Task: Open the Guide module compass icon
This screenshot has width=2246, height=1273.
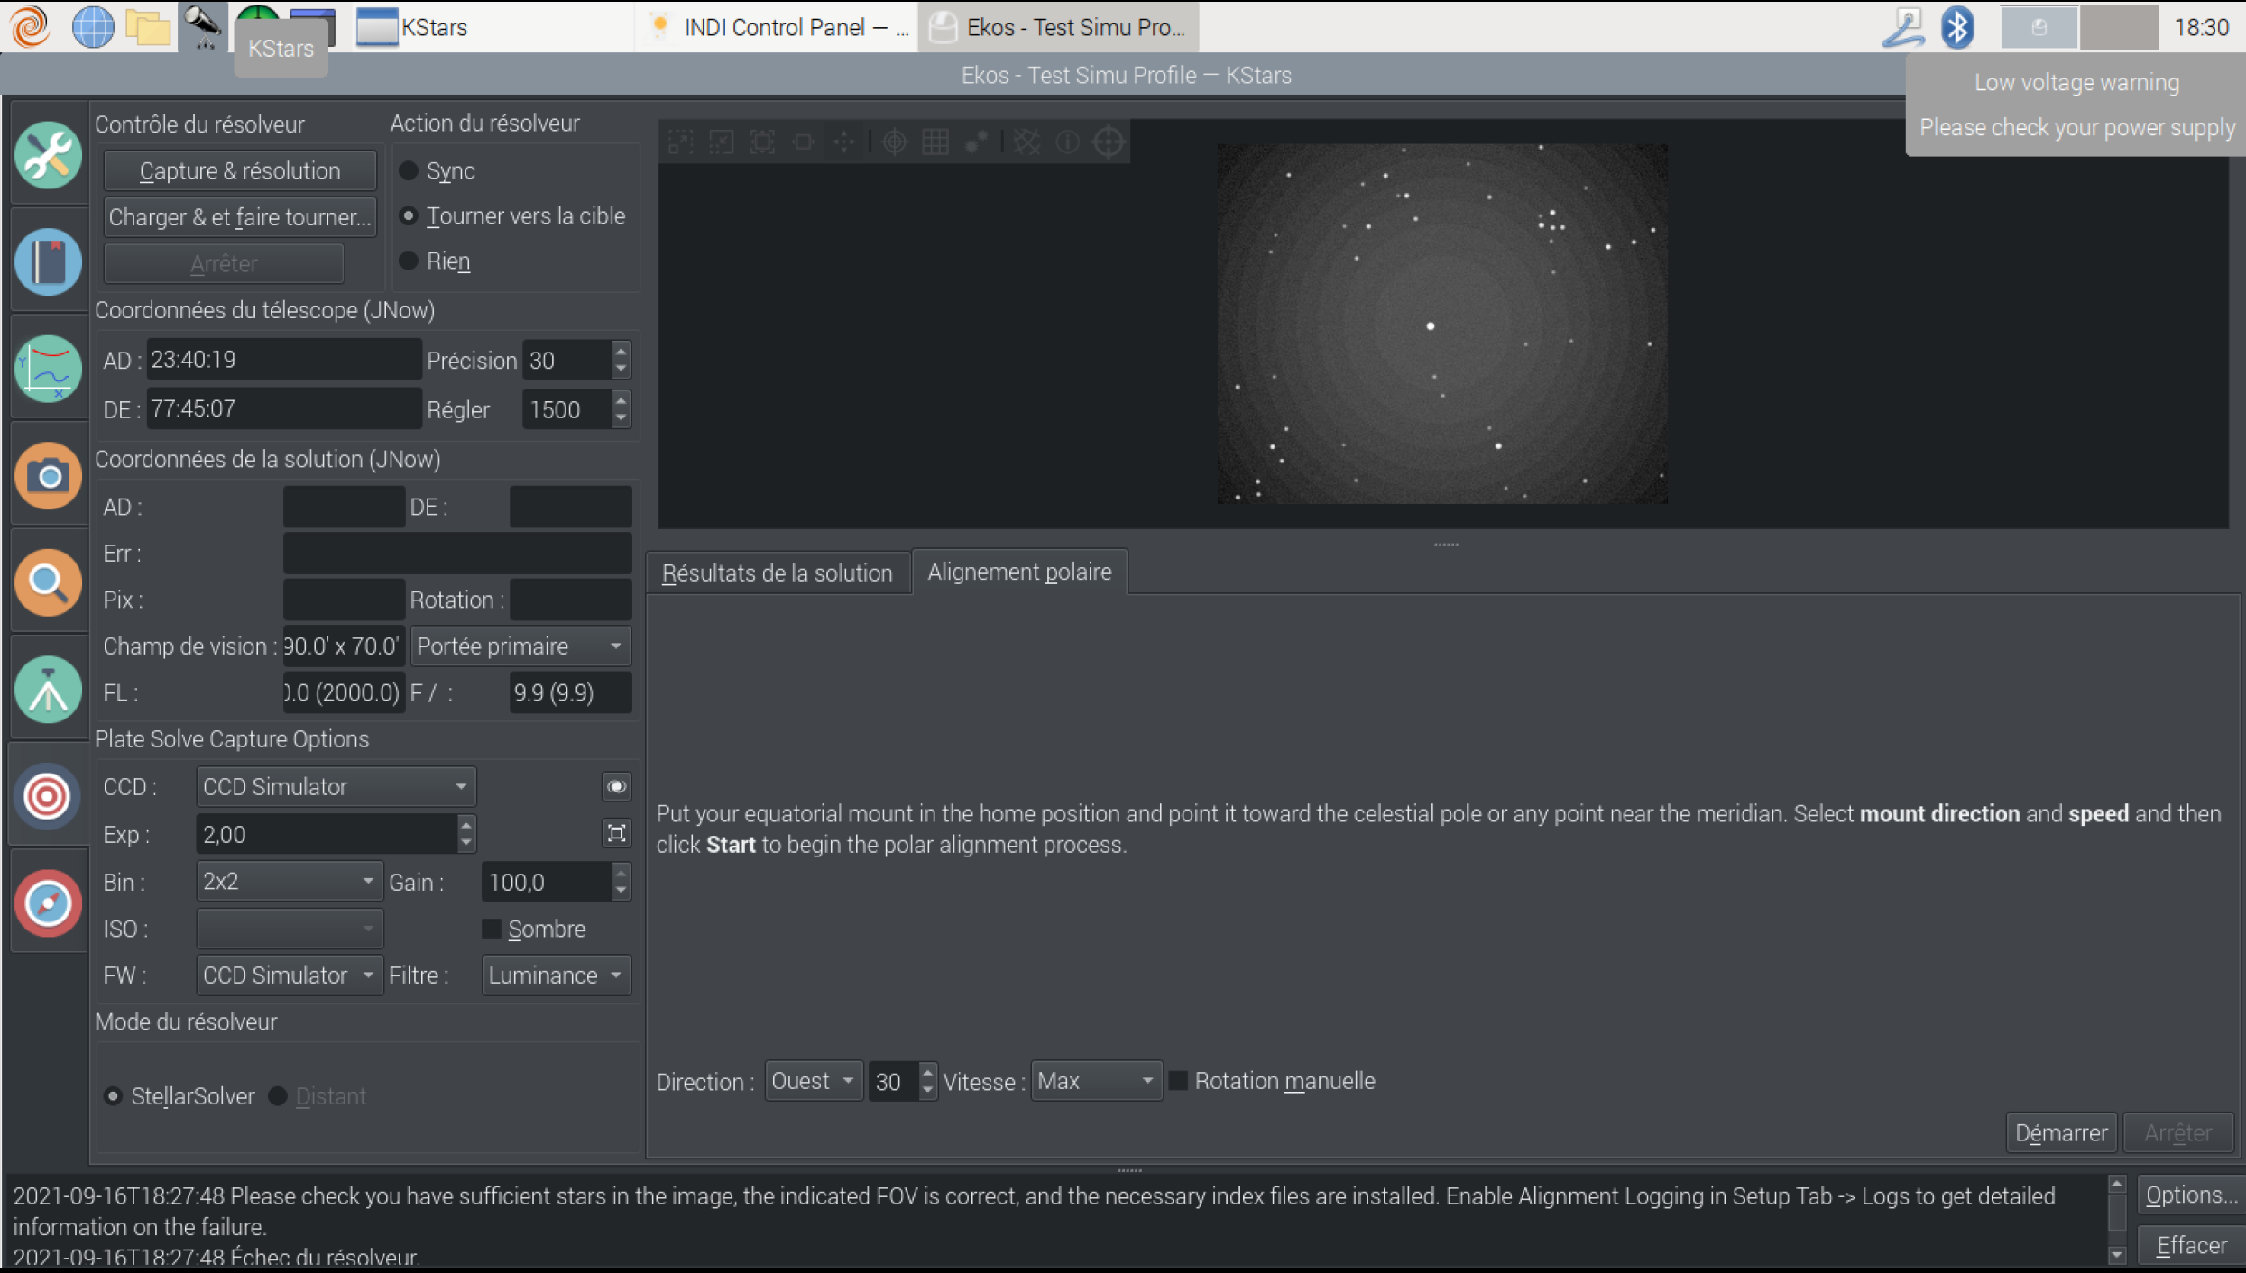Action: pos(48,902)
